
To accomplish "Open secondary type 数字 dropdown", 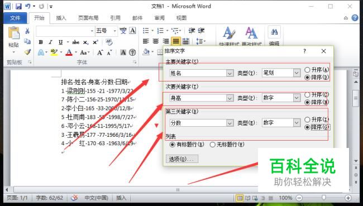I will 297,98.
